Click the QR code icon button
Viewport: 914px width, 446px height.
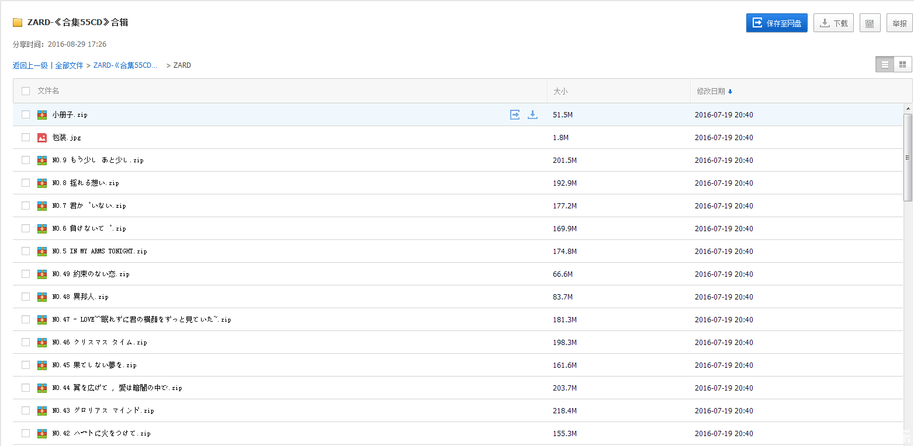(x=870, y=23)
